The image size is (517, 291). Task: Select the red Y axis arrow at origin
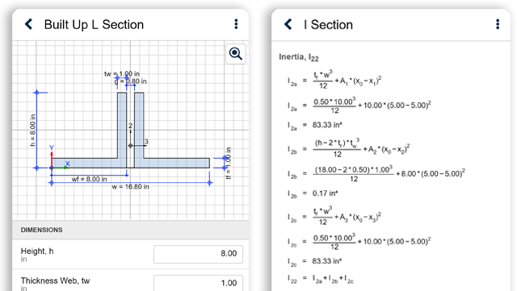click(x=52, y=160)
